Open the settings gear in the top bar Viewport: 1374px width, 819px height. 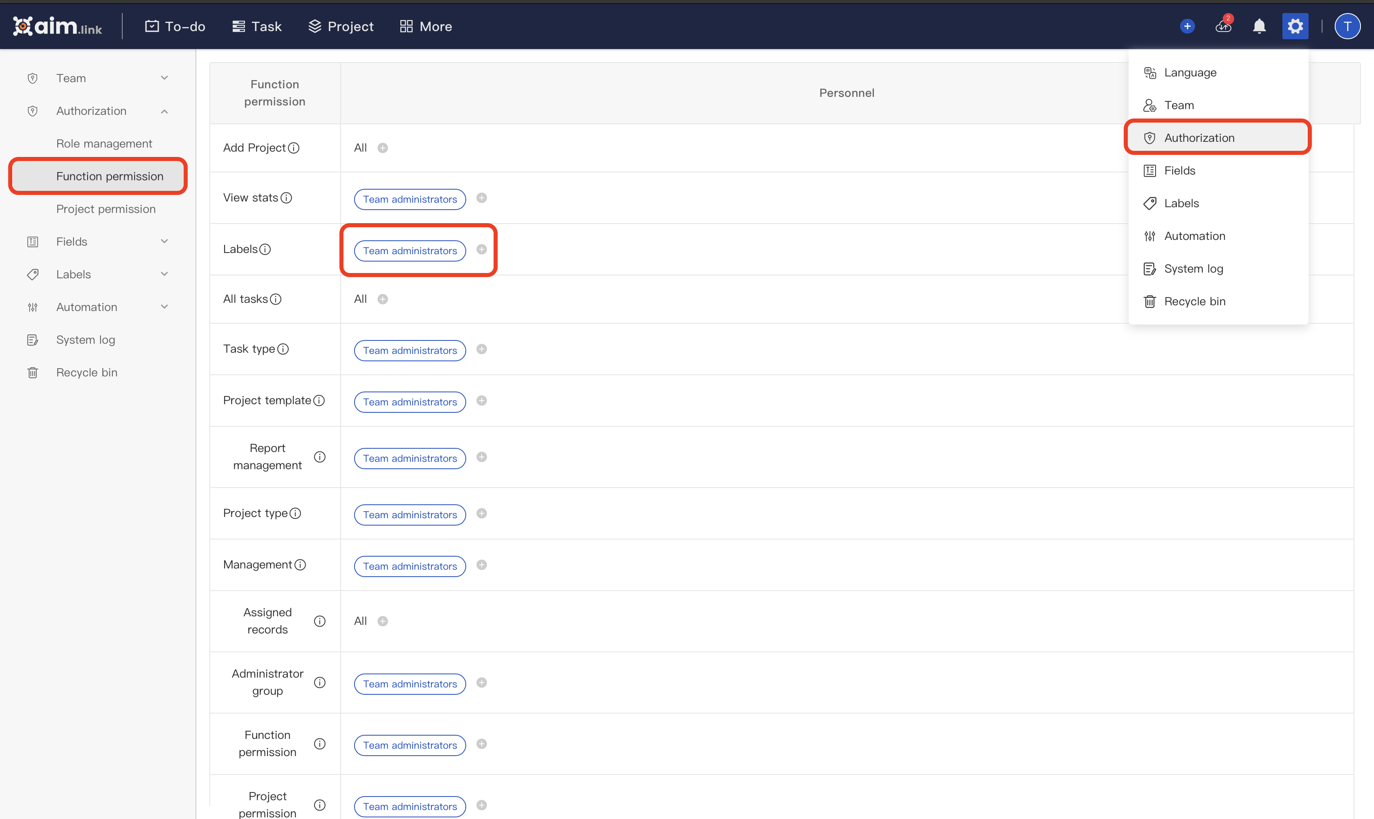pyautogui.click(x=1295, y=26)
